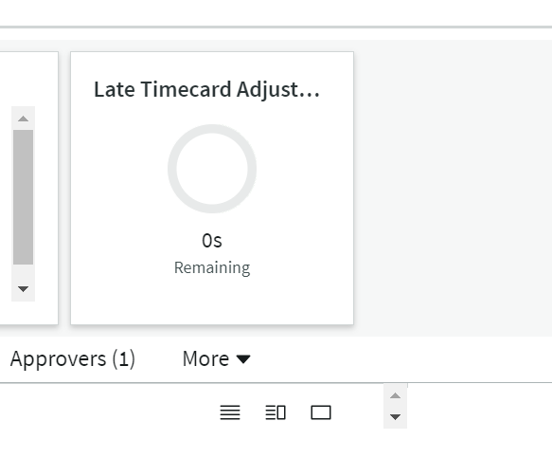Click the down arrow beside layout icons
The image size is (552, 476).
pyautogui.click(x=395, y=417)
